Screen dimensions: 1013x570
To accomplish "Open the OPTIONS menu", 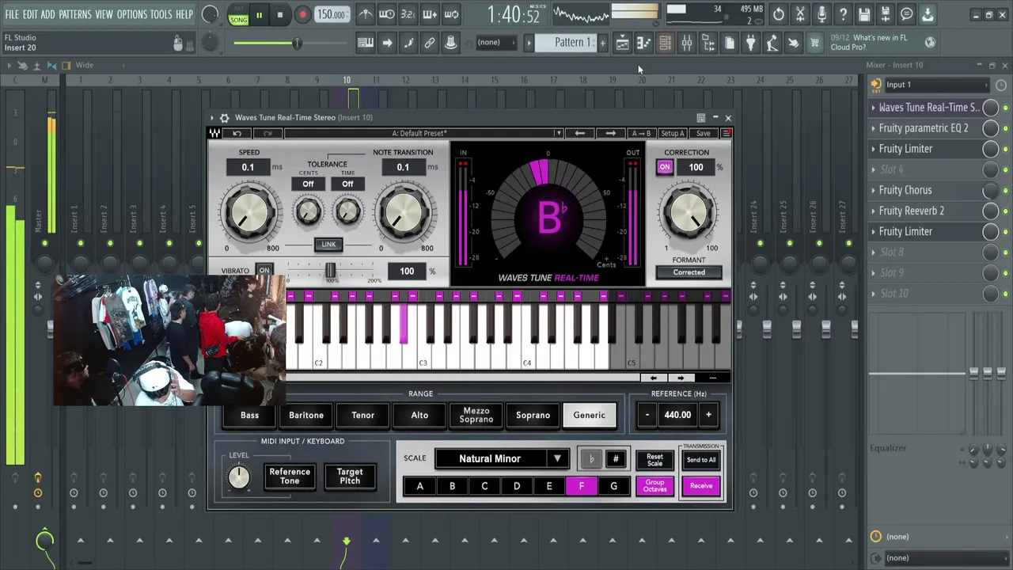I will pyautogui.click(x=132, y=14).
